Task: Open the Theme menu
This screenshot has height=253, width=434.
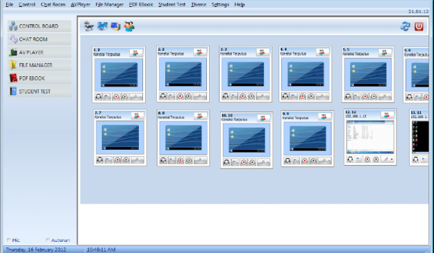Action: (199, 5)
